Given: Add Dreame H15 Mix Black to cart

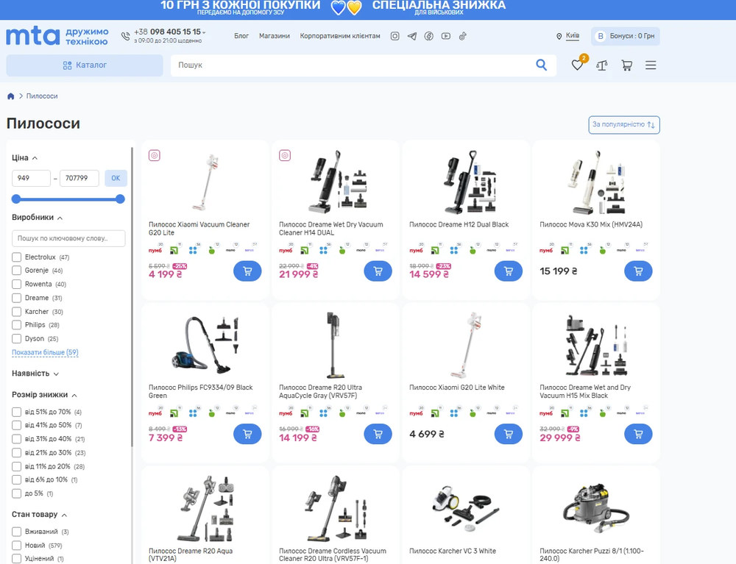Looking at the screenshot, I should coord(638,434).
